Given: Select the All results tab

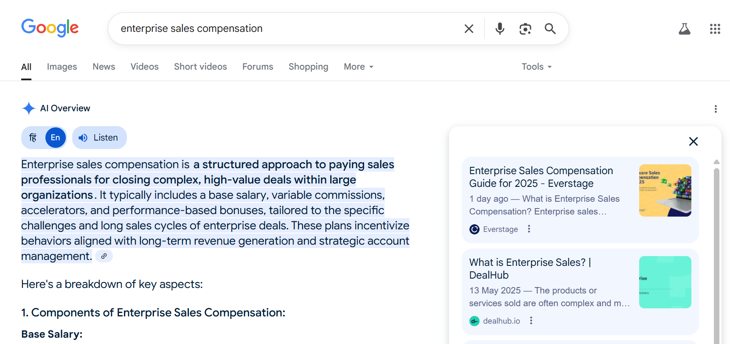Looking at the screenshot, I should (26, 67).
